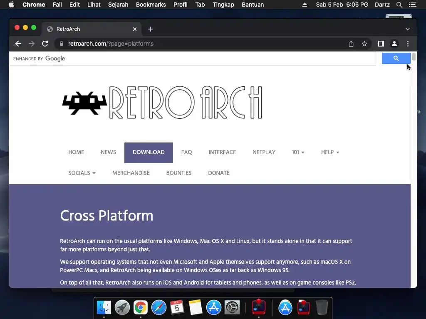Select the DOWNLOAD nav tab
The image size is (426, 319).
(149, 153)
